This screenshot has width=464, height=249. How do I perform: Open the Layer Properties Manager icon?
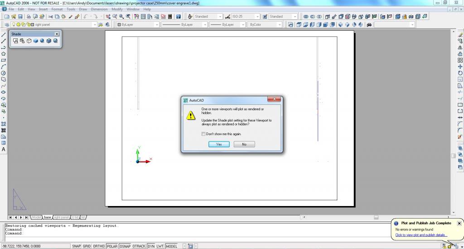[x=6, y=24]
